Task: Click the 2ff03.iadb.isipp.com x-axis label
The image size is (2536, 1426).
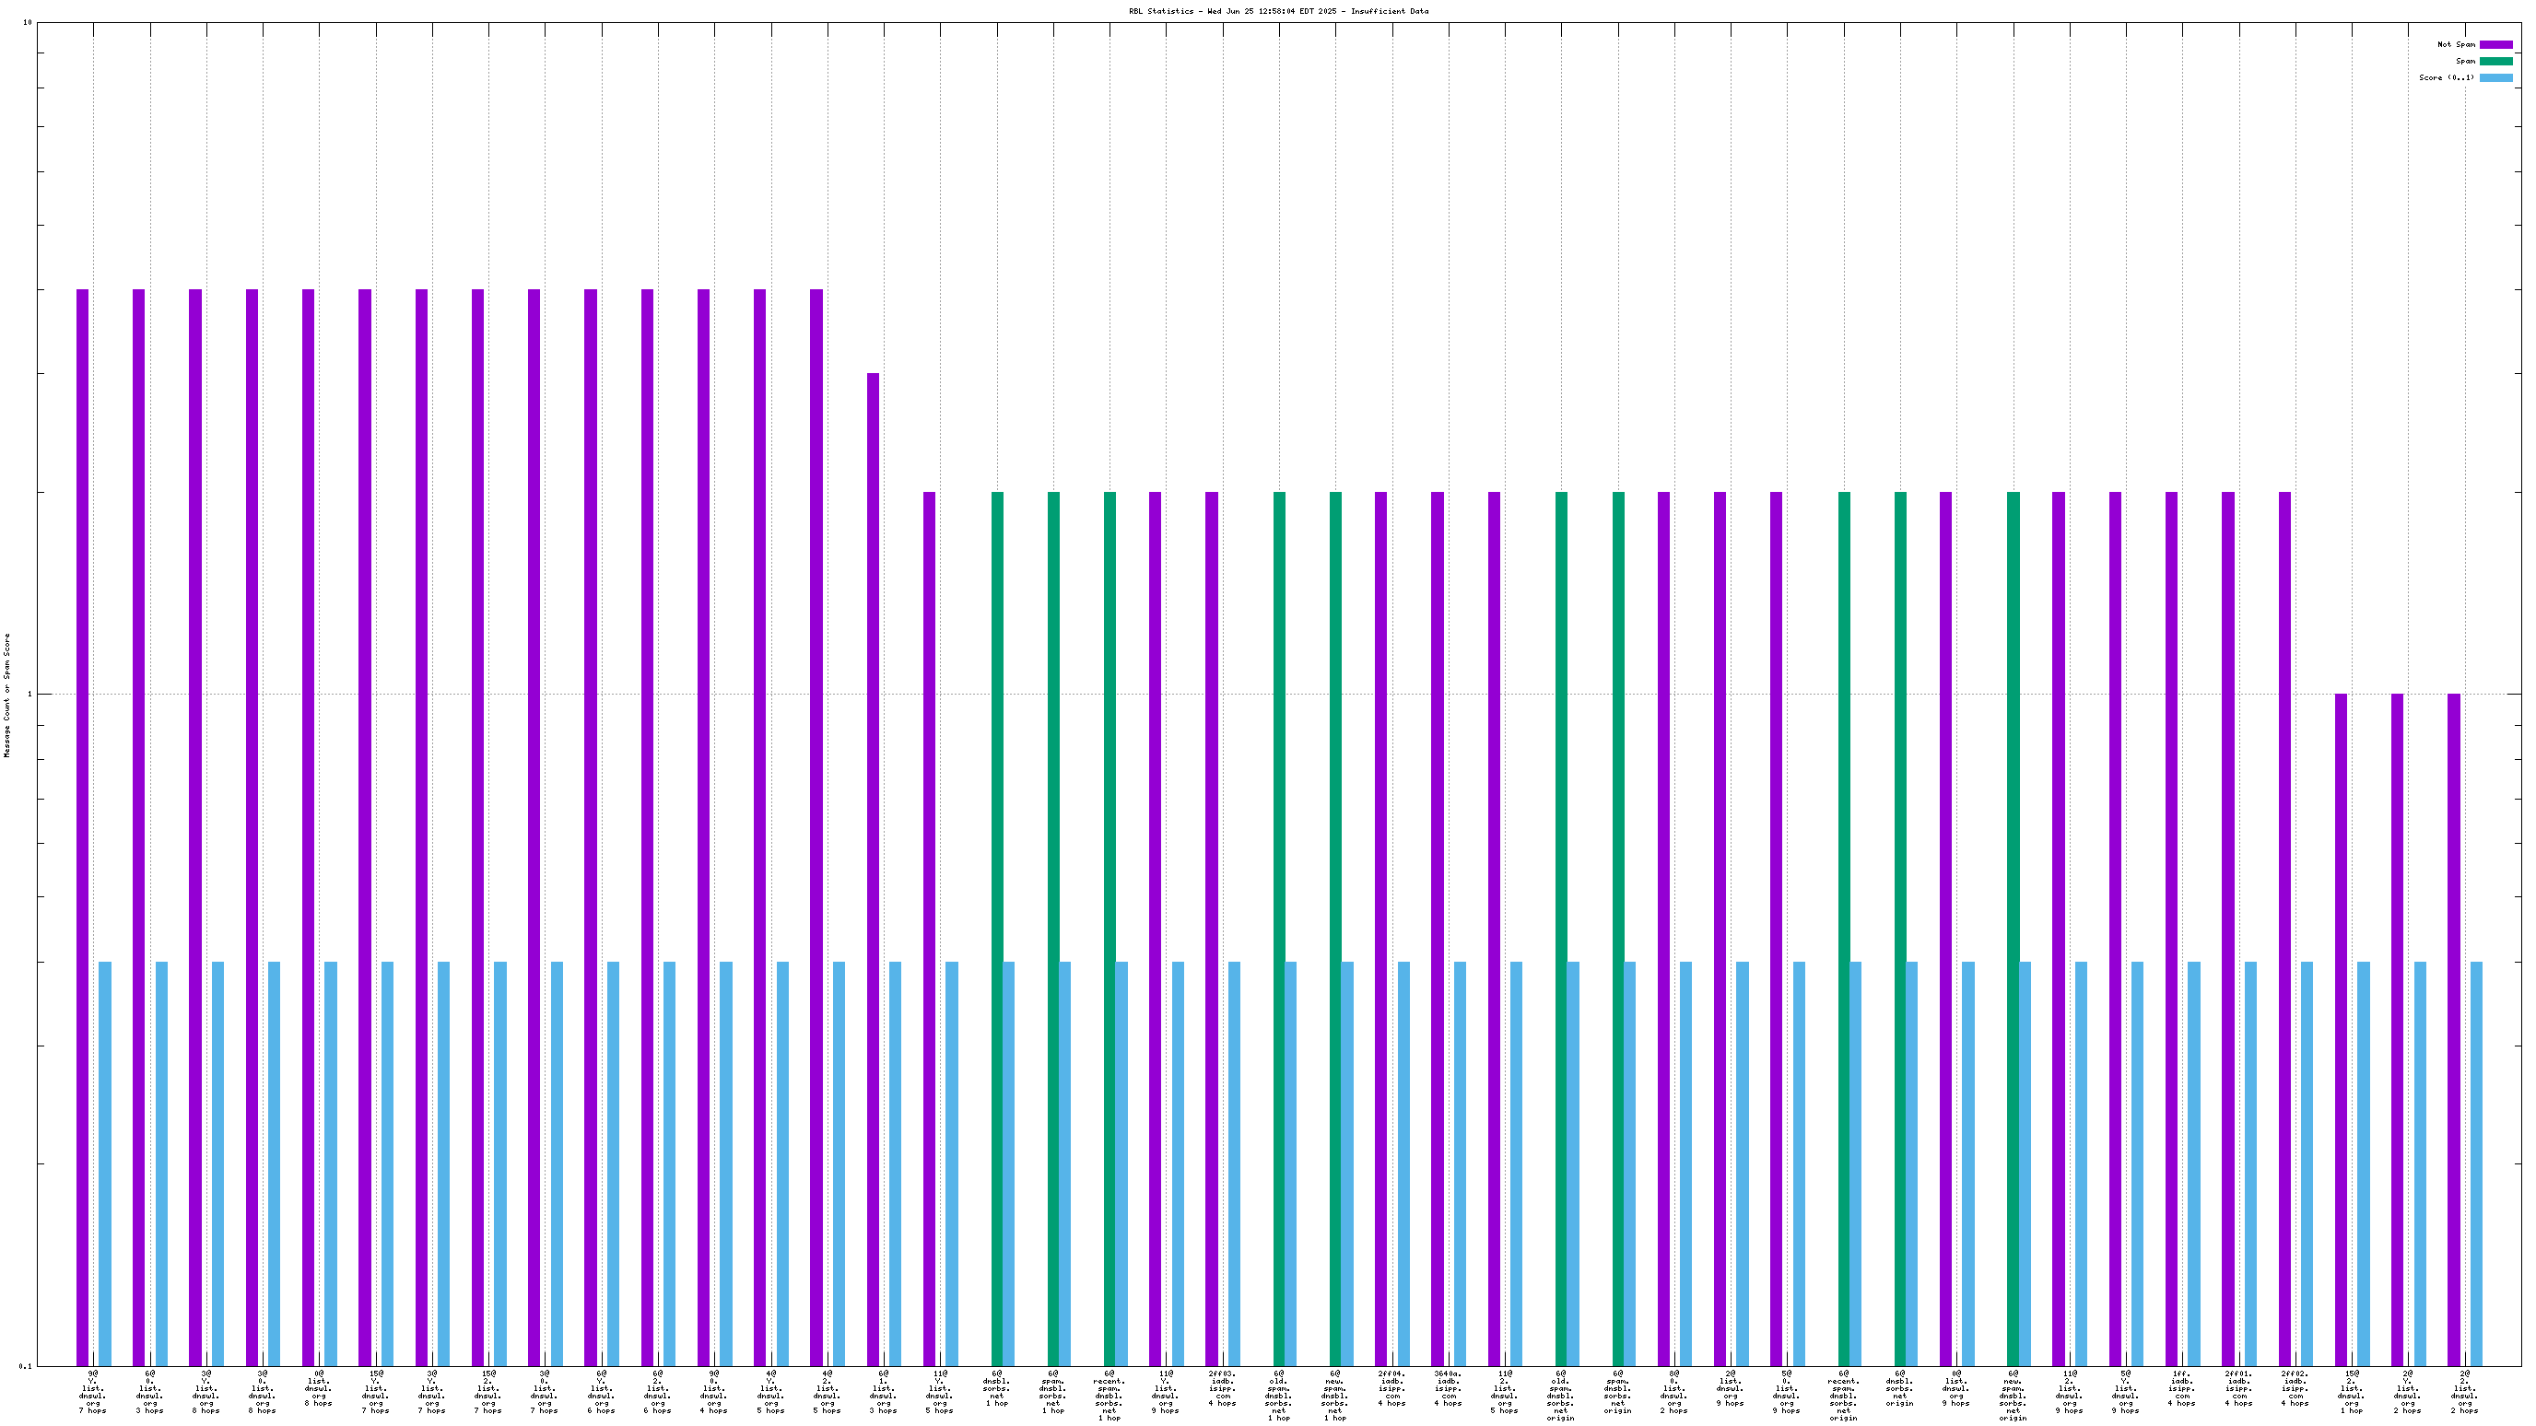Action: [1222, 1387]
